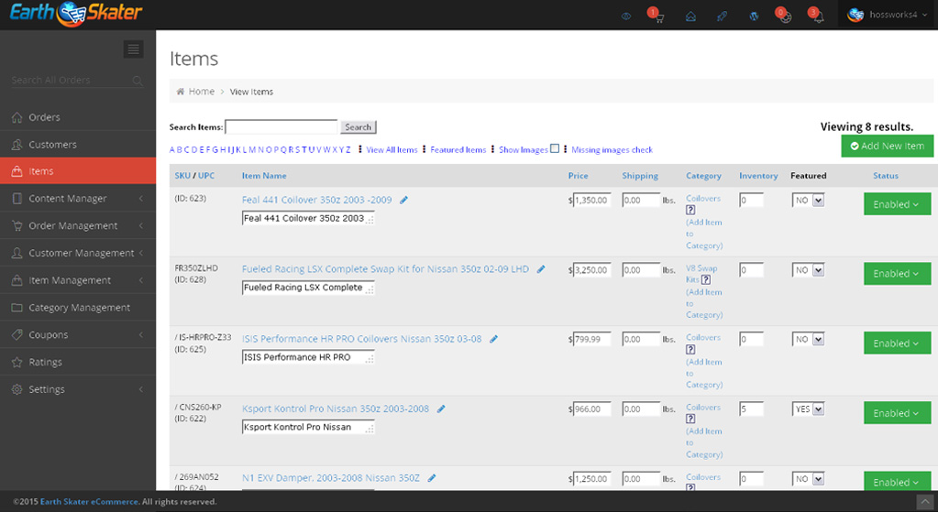Toggle the sidebar hamburger menu icon

[133, 49]
